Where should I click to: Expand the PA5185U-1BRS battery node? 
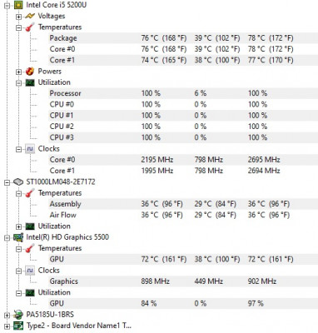click(7, 316)
